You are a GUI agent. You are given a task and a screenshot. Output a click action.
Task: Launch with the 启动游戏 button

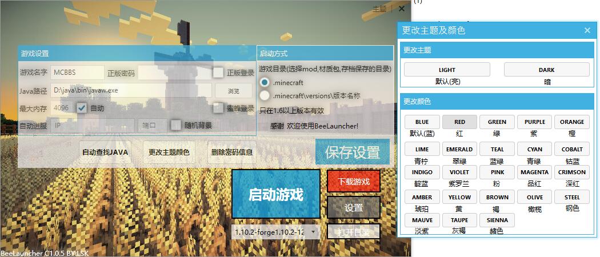pyautogui.click(x=276, y=194)
